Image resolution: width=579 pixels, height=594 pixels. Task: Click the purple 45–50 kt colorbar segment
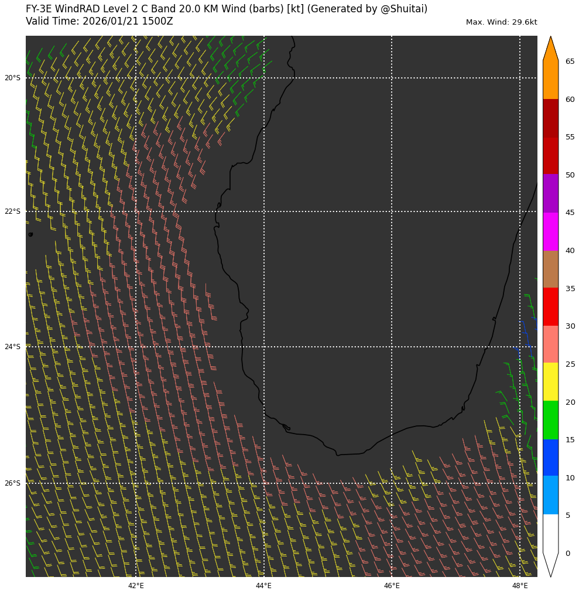[x=550, y=193]
